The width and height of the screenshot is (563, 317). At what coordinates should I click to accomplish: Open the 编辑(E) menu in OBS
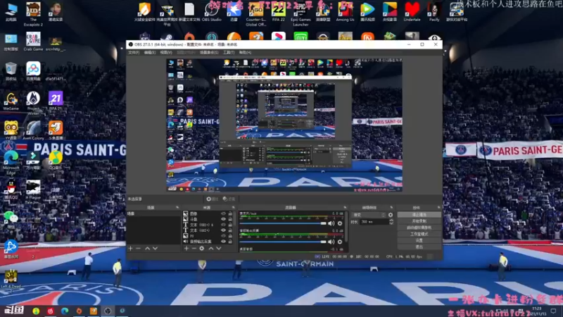pos(150,52)
